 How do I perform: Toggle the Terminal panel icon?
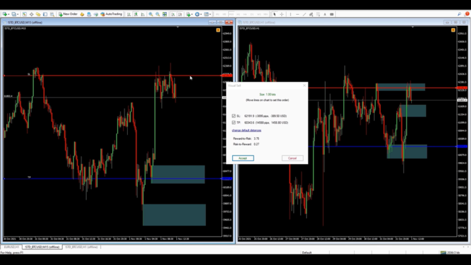(45, 14)
